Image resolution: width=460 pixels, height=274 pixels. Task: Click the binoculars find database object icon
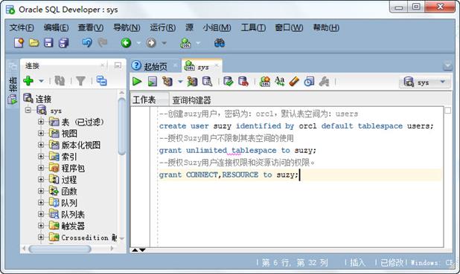tap(220, 43)
